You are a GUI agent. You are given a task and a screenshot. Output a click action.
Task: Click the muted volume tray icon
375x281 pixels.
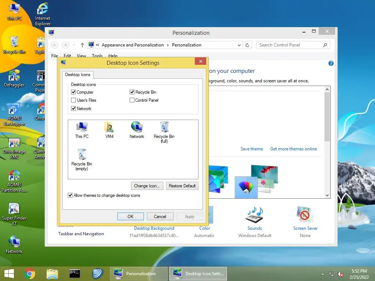tap(341, 274)
